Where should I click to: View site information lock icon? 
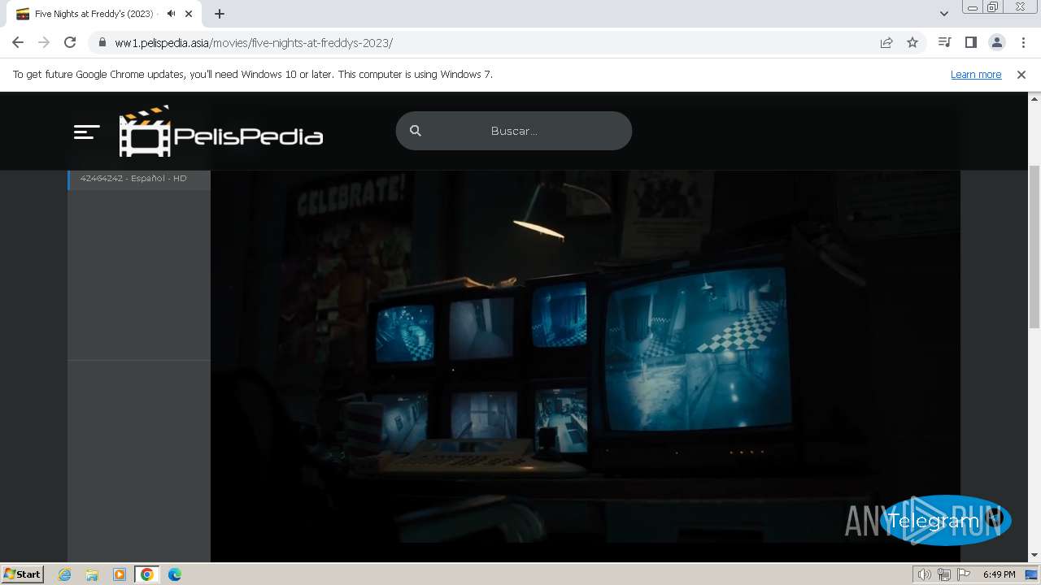(102, 43)
